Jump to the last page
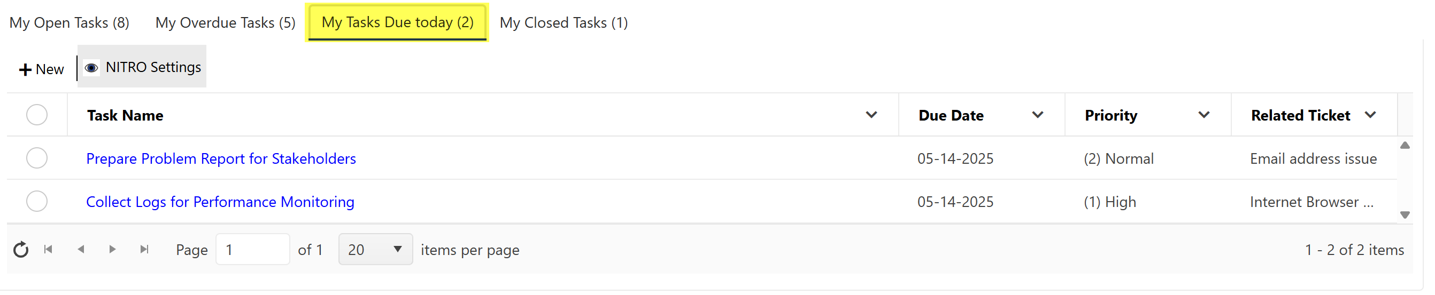 144,250
